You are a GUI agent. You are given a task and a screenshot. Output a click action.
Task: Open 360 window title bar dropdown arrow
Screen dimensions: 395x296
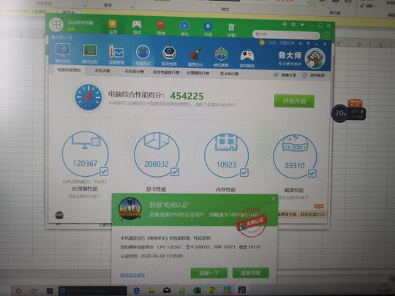click(x=302, y=25)
